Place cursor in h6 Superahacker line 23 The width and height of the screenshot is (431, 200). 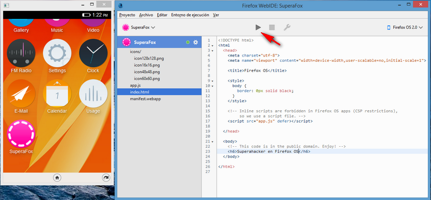pyautogui.click(x=269, y=152)
